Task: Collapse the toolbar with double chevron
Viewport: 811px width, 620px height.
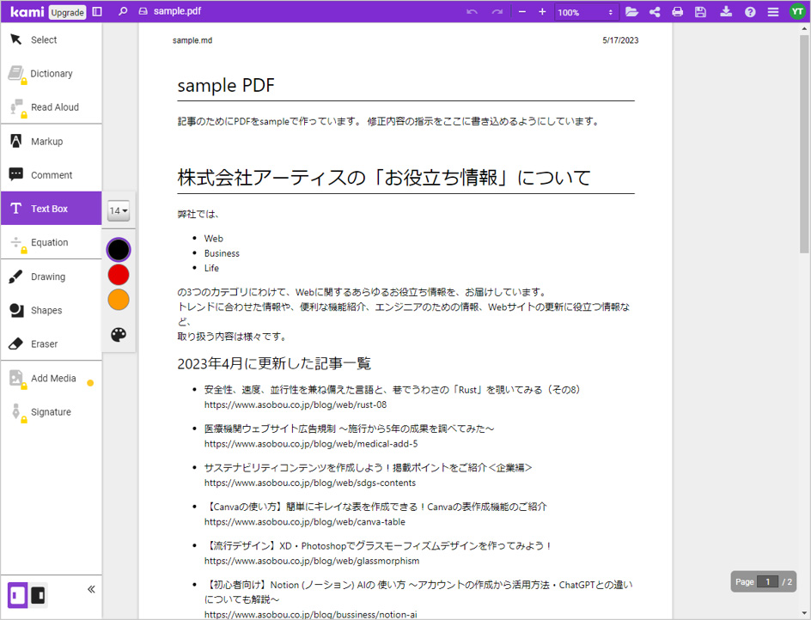Action: coord(92,589)
